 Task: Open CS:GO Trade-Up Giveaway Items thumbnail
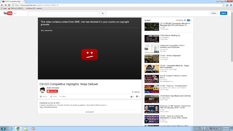coord(152,89)
